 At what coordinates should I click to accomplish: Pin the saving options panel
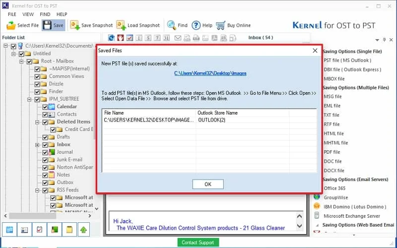click(384, 40)
